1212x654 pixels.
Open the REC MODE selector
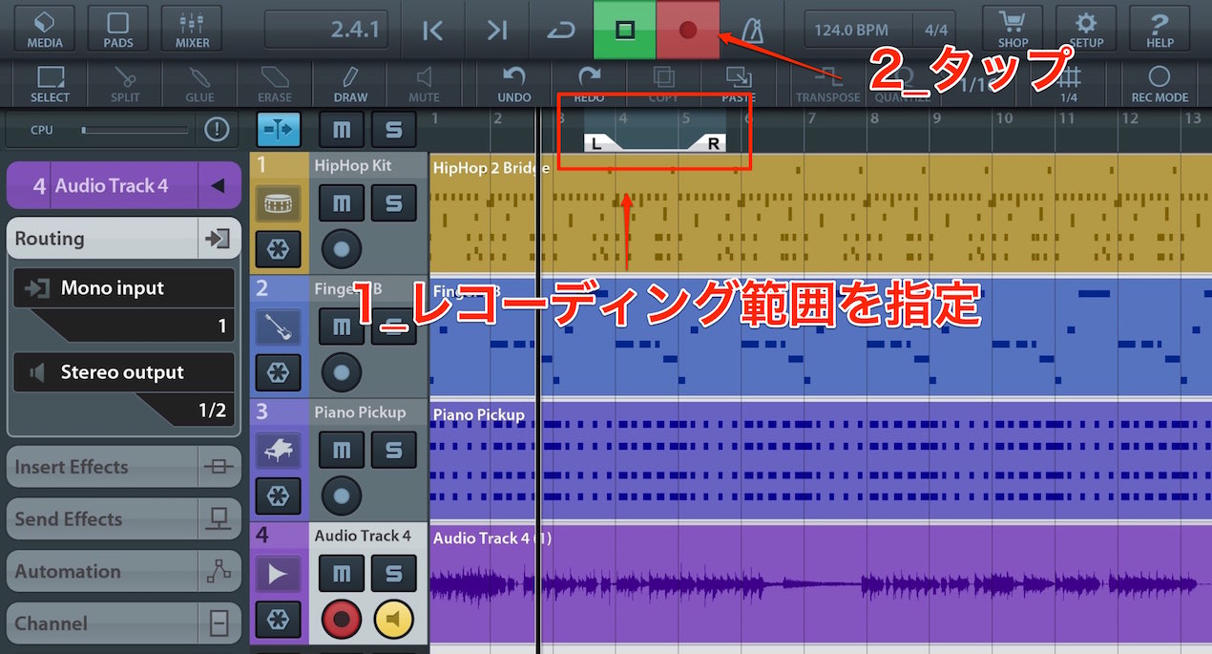pos(1160,84)
